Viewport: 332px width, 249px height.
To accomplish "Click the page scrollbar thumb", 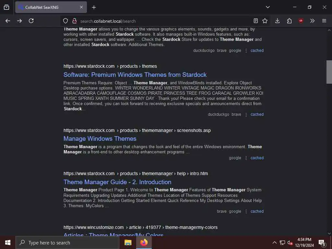I will (329, 72).
